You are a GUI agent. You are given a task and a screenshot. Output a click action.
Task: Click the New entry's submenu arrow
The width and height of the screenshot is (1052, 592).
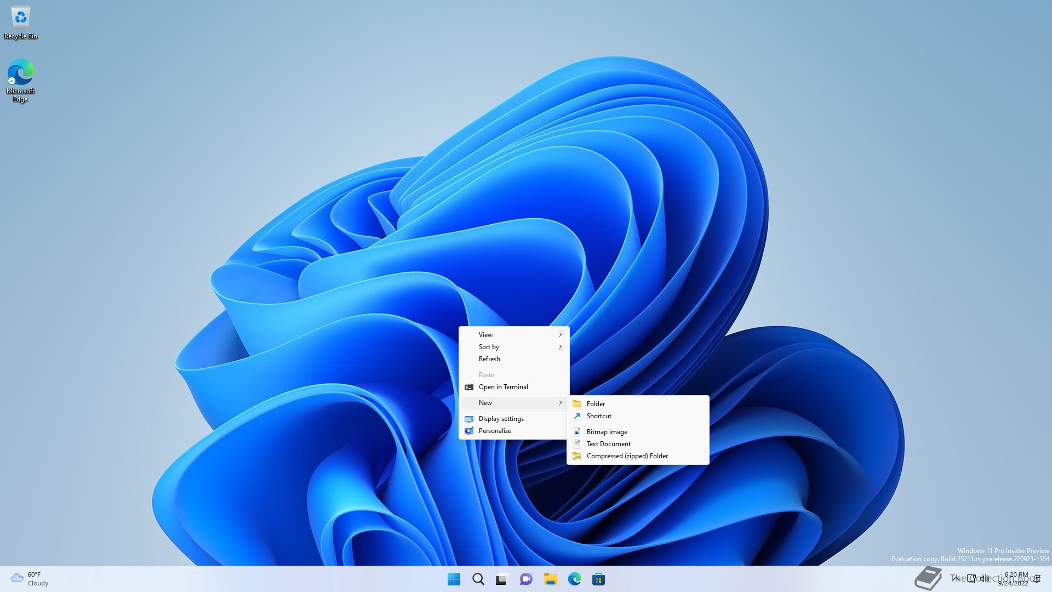coord(560,402)
